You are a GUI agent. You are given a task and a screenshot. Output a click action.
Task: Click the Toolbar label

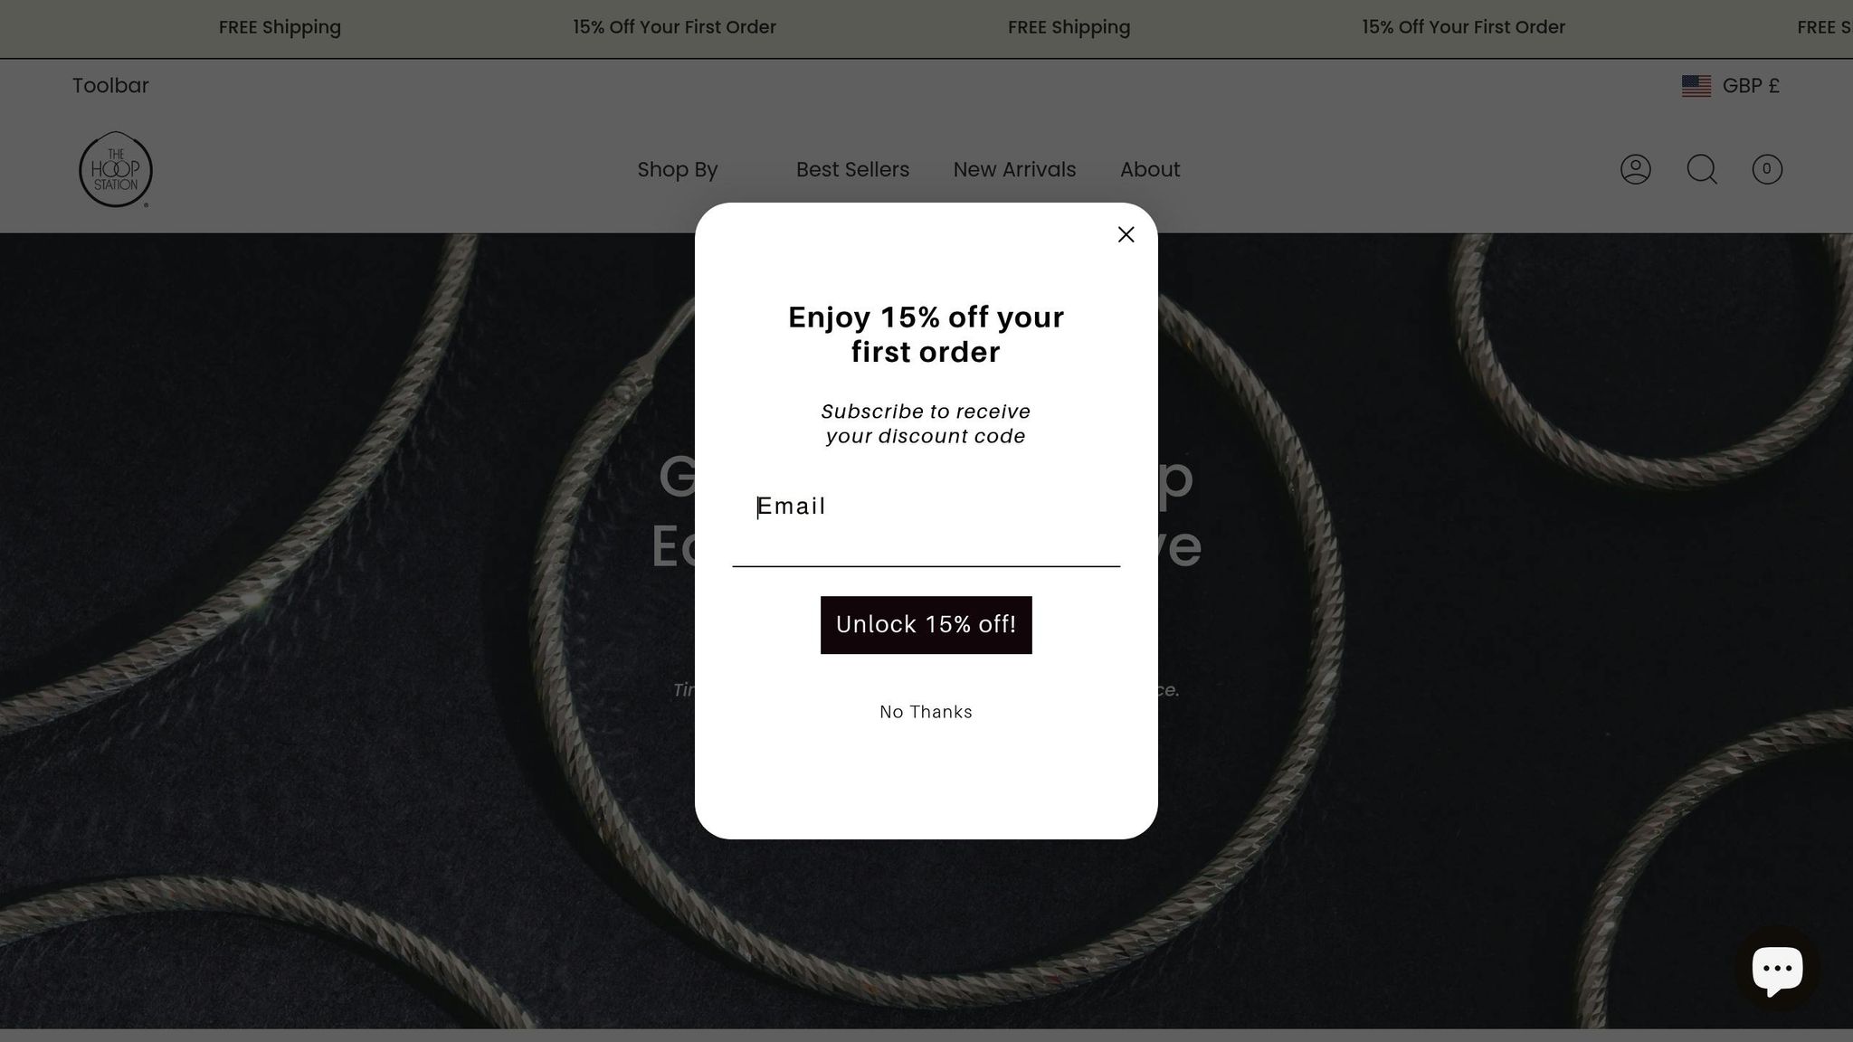point(110,86)
